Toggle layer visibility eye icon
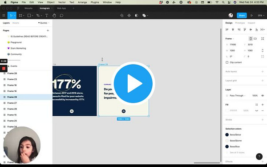Image resolution: width=267 pixels, height=167 pixels. coord(263,96)
